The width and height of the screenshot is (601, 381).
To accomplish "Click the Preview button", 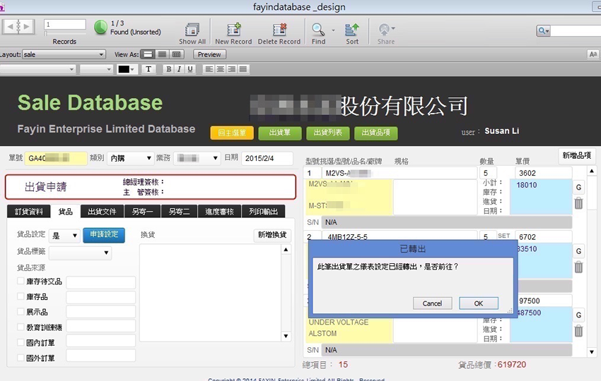I will click(x=209, y=54).
